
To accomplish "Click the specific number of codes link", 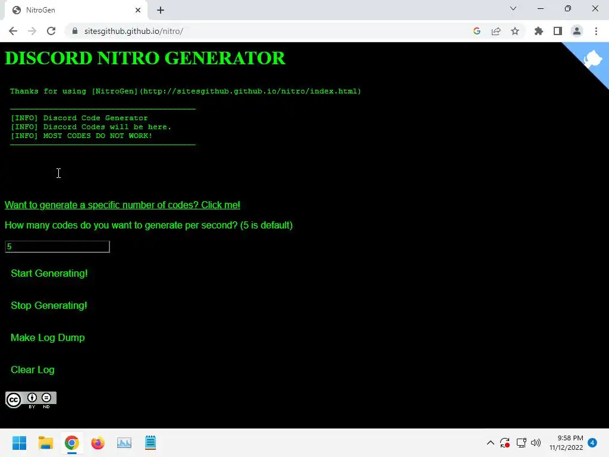I will click(123, 205).
